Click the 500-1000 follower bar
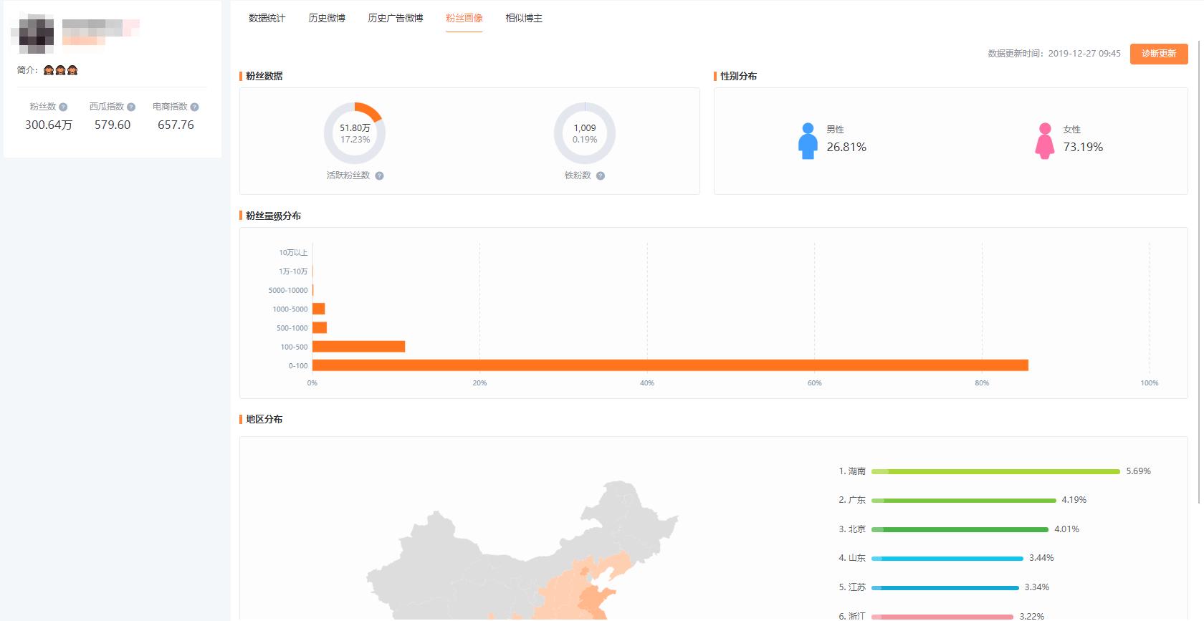 click(x=320, y=328)
